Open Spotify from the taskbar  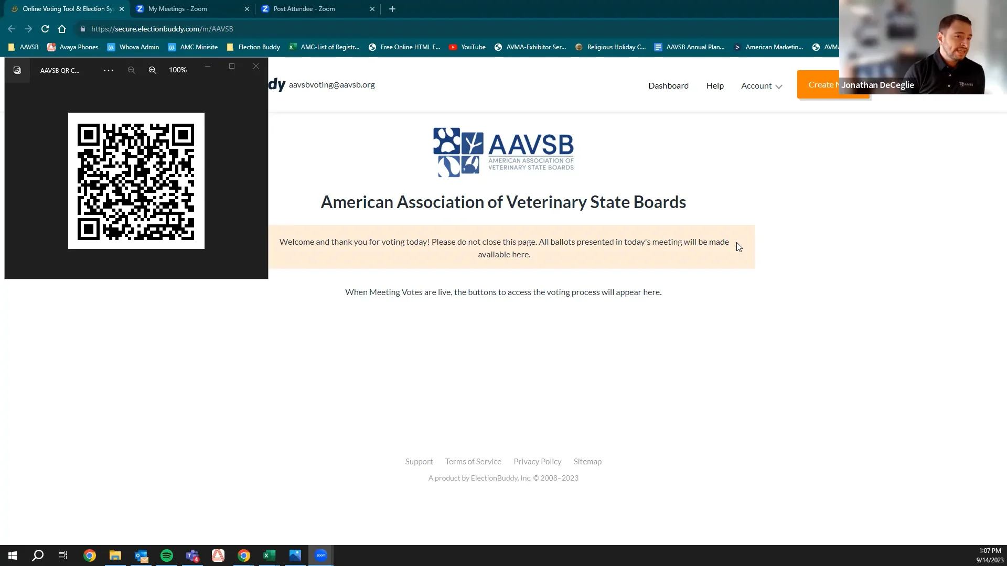coord(166,555)
